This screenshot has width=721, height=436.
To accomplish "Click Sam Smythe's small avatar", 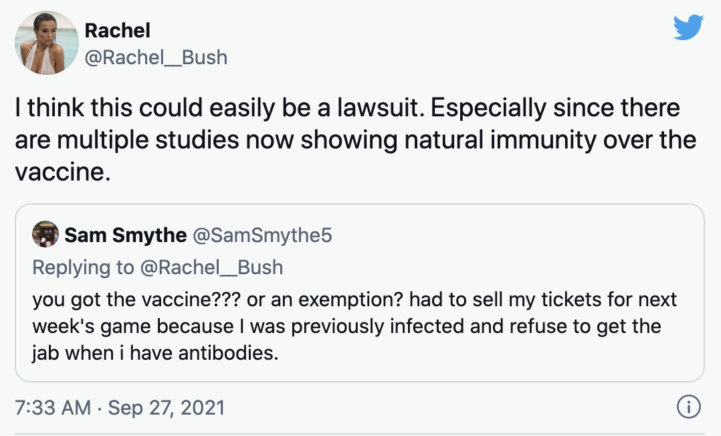I will (45, 235).
